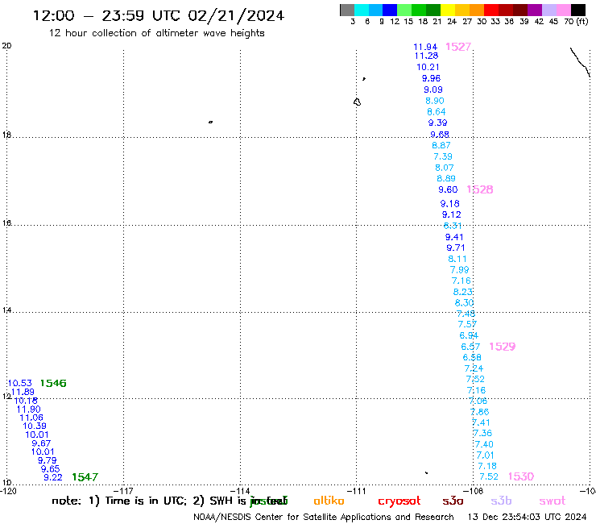Click the gray swatch in the color scale

coord(347,10)
